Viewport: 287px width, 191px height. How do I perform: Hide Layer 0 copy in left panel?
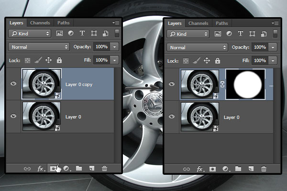(x=13, y=84)
